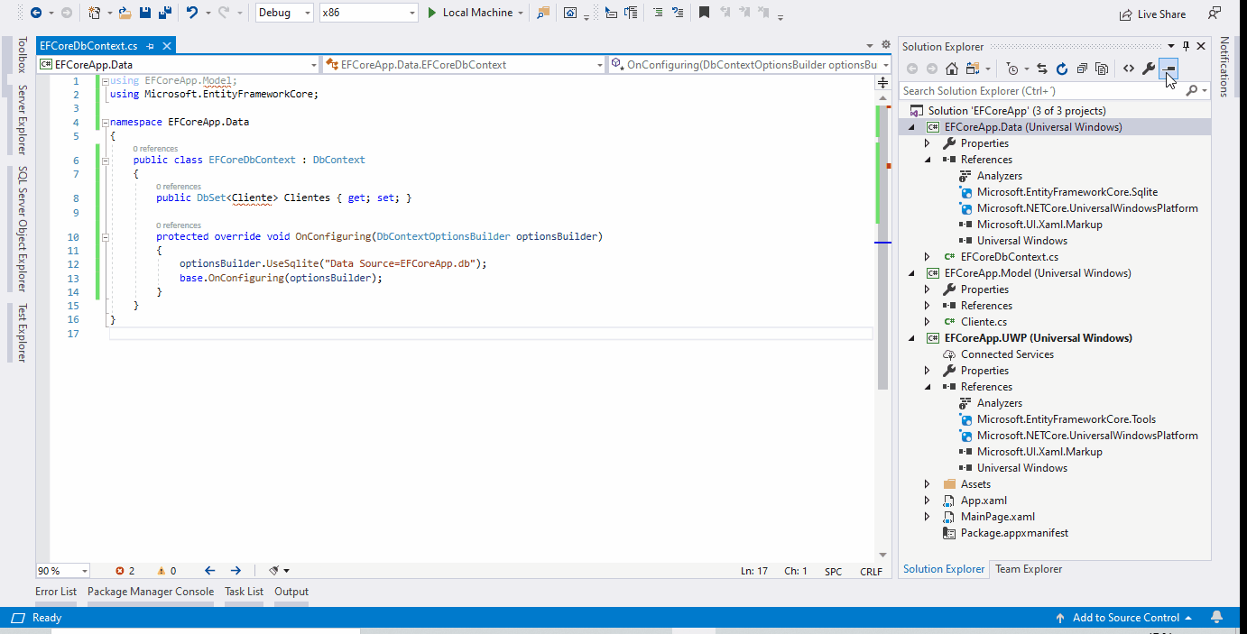The width and height of the screenshot is (1247, 634).
Task: Click the notifications bell in status bar
Action: pos(1216,618)
